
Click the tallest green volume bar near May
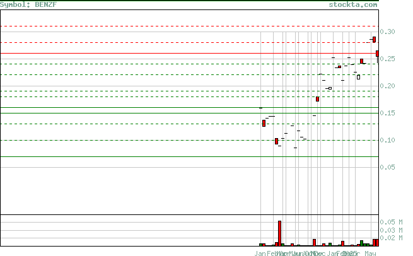tap(362, 243)
